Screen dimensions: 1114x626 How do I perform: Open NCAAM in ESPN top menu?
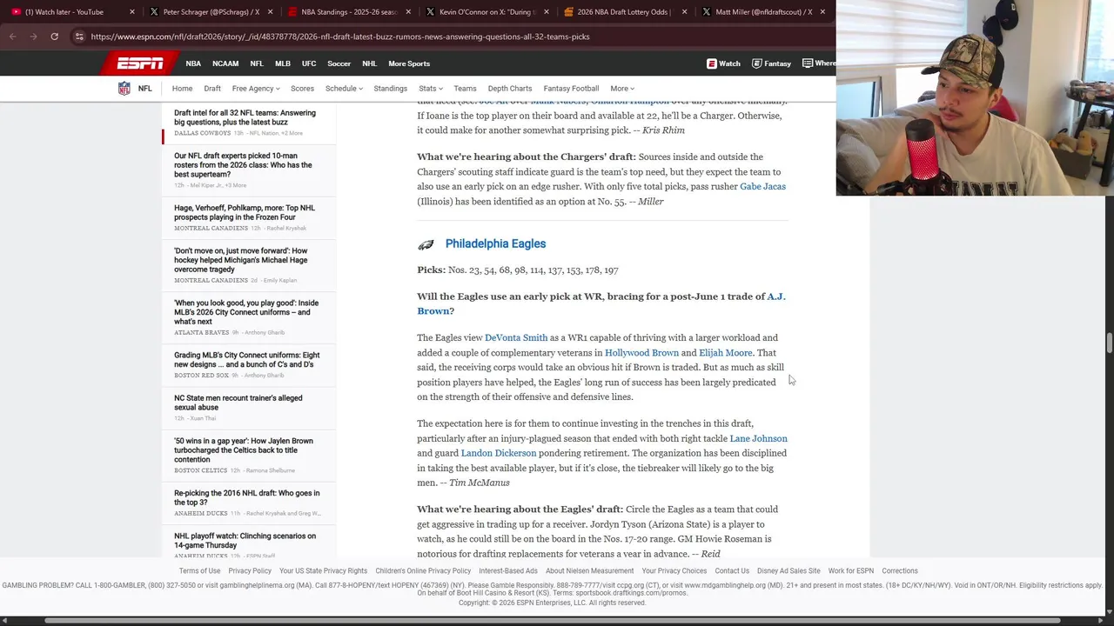coord(225,63)
